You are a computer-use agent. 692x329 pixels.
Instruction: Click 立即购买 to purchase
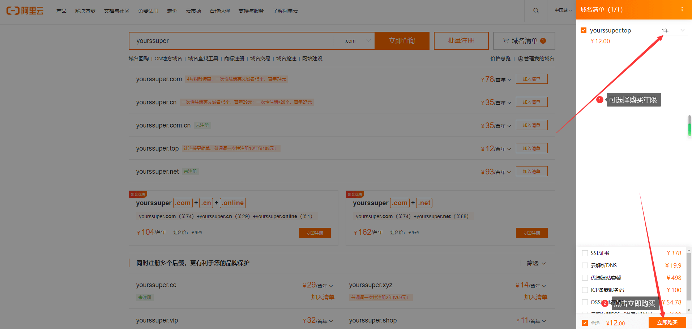point(667,322)
